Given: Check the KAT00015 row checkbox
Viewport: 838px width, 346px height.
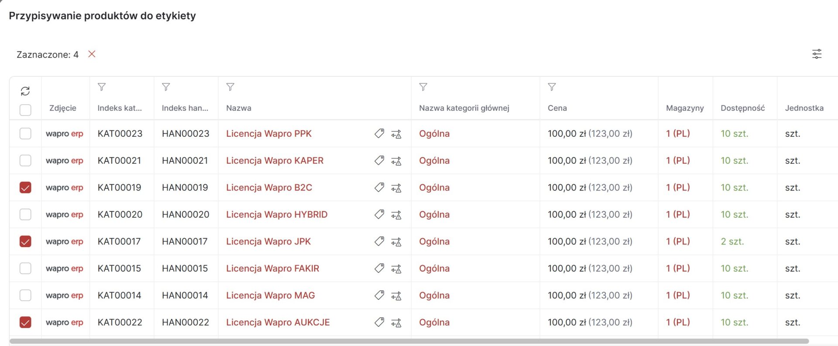Looking at the screenshot, I should tap(25, 268).
